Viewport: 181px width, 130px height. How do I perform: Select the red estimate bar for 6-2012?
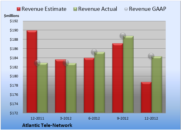tap(89, 85)
